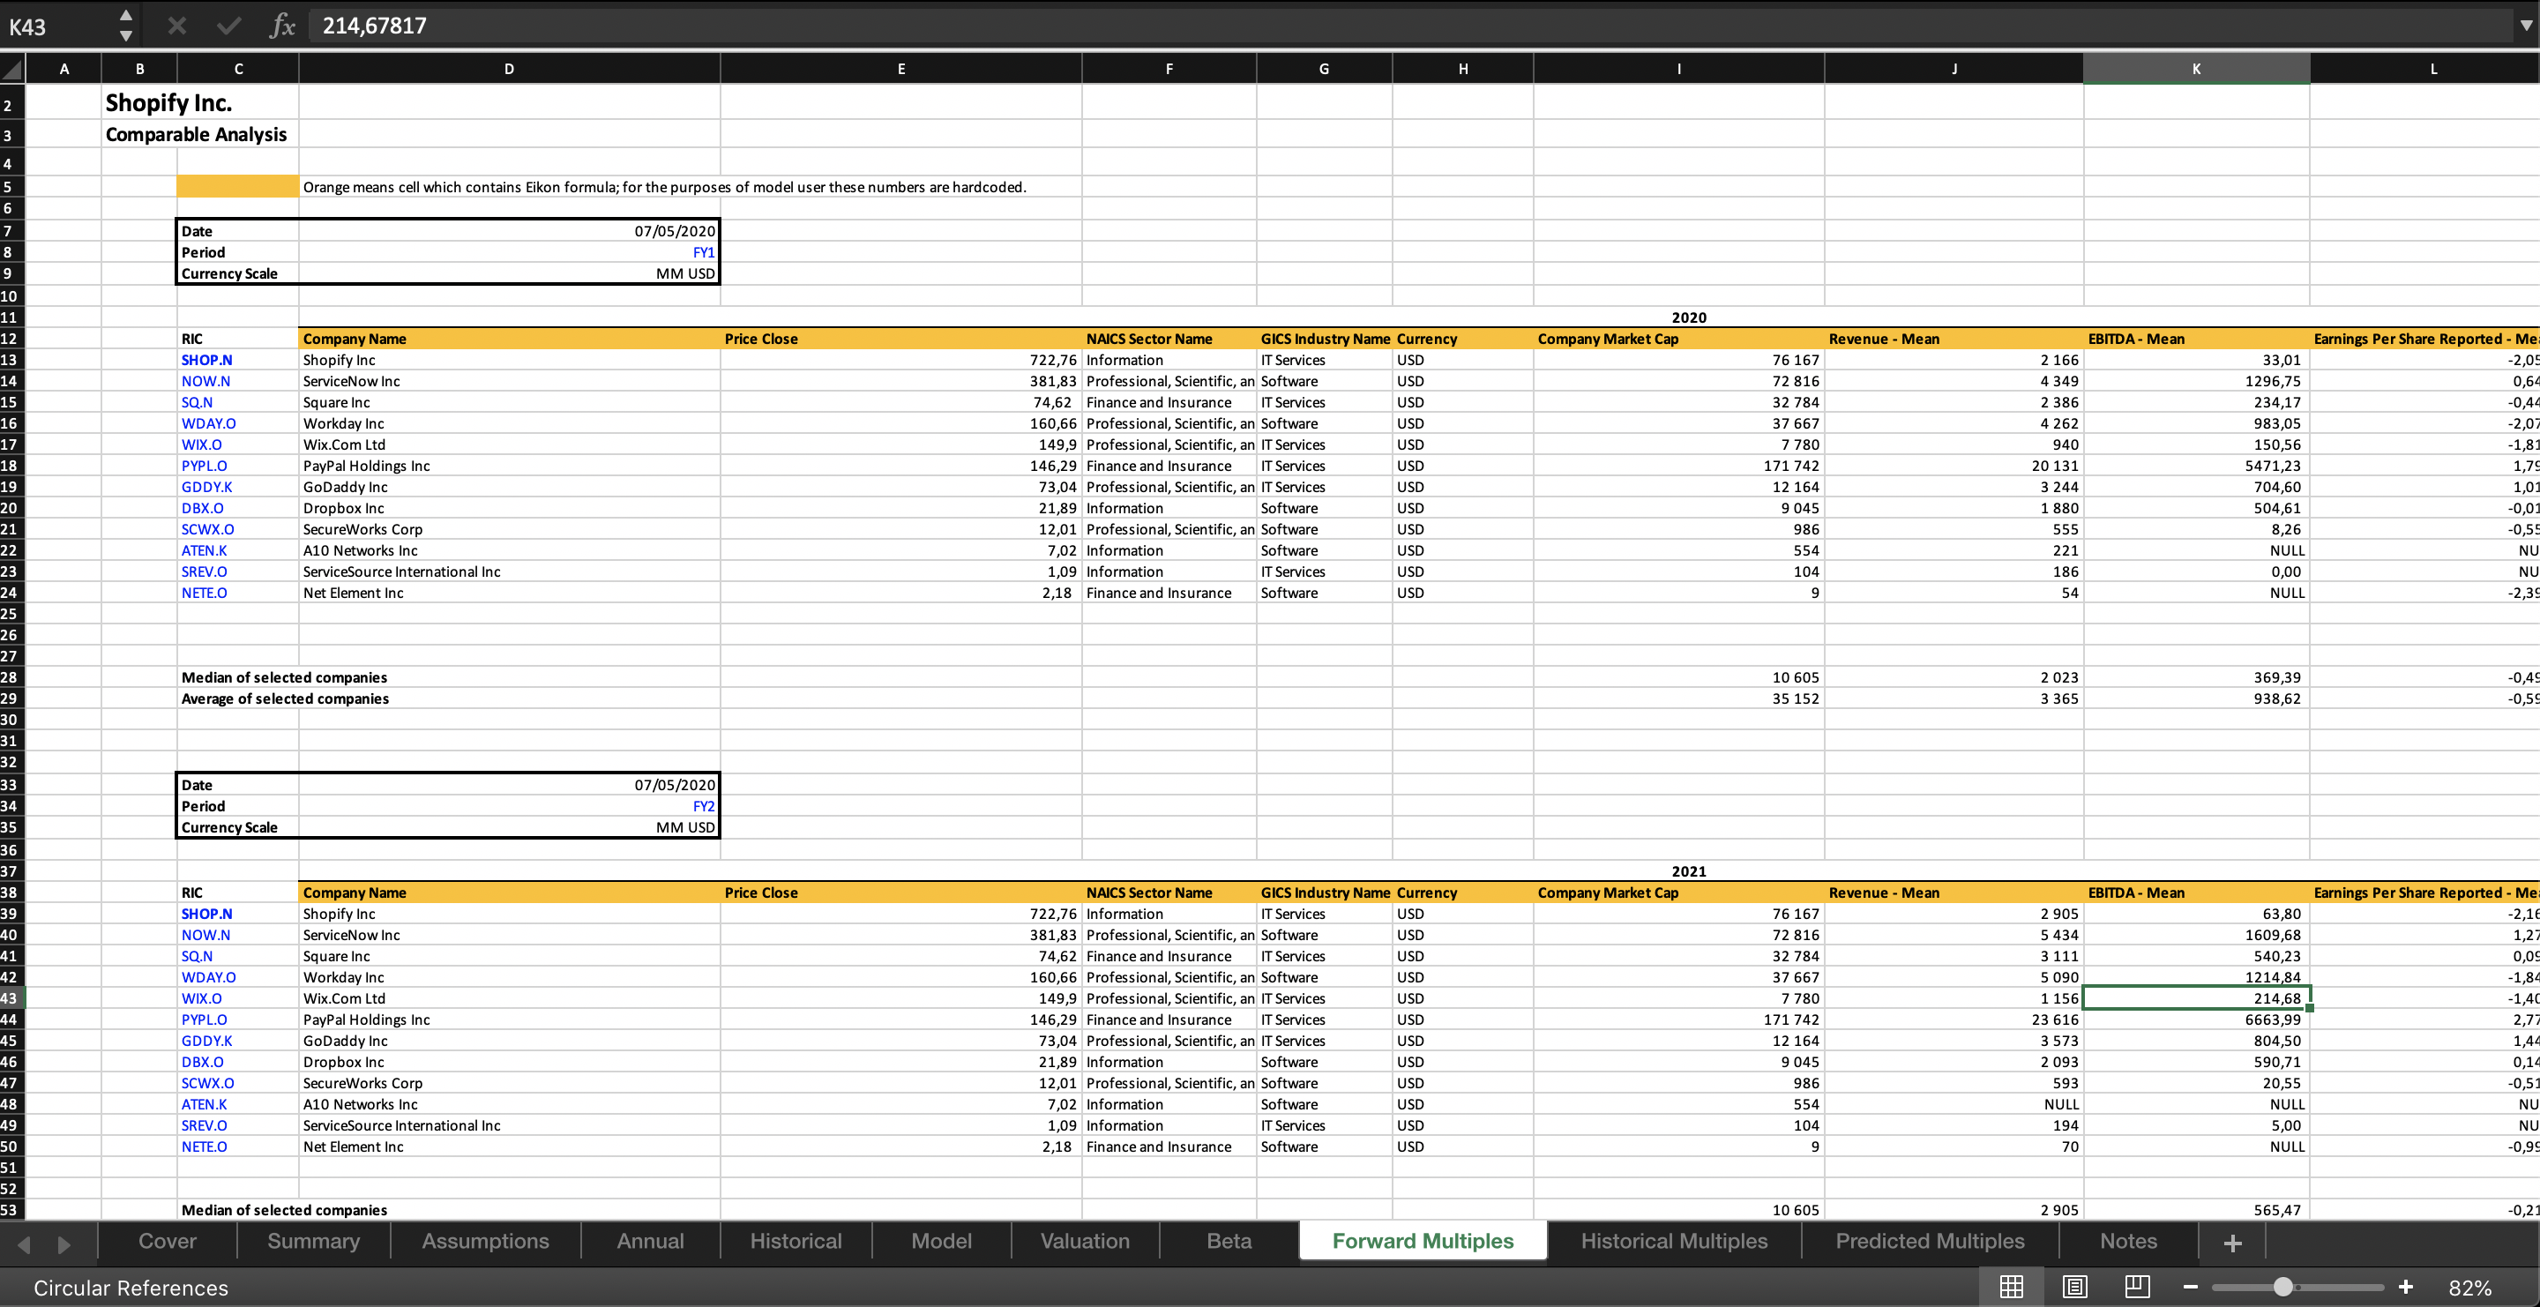Select row 12 header
This screenshot has height=1307, width=2540.
pyautogui.click(x=11, y=339)
